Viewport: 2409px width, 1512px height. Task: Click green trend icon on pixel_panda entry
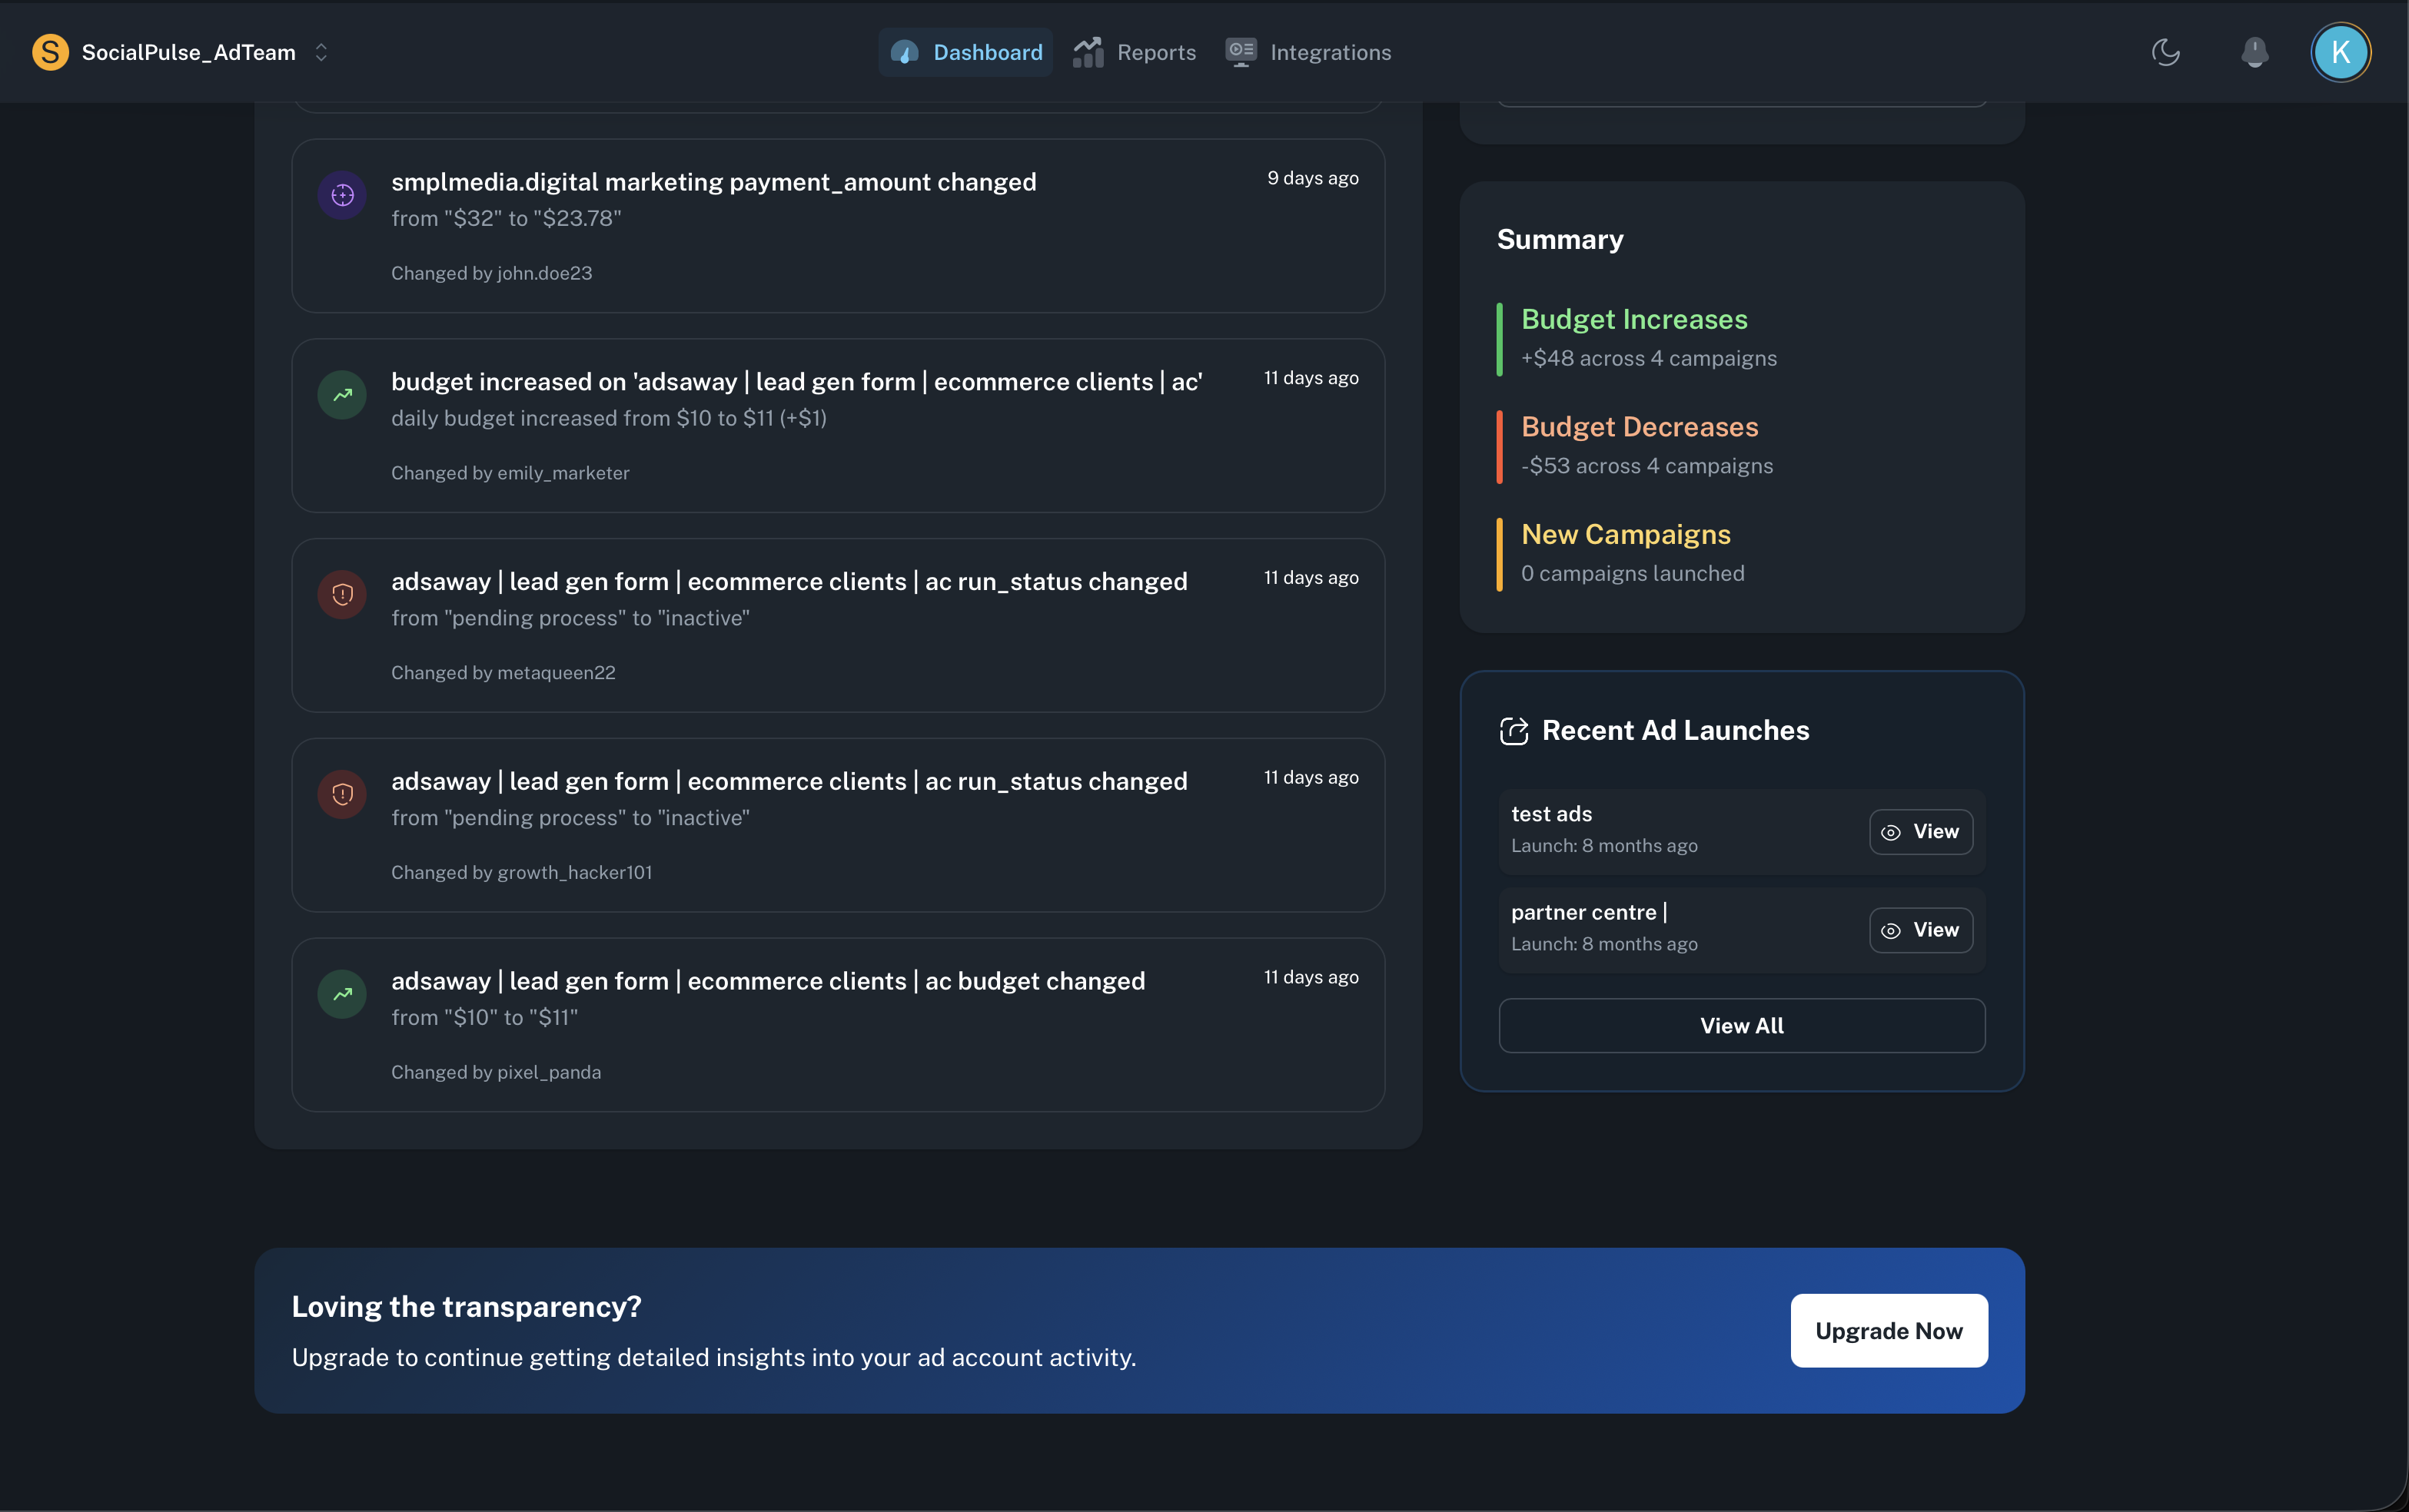342,994
